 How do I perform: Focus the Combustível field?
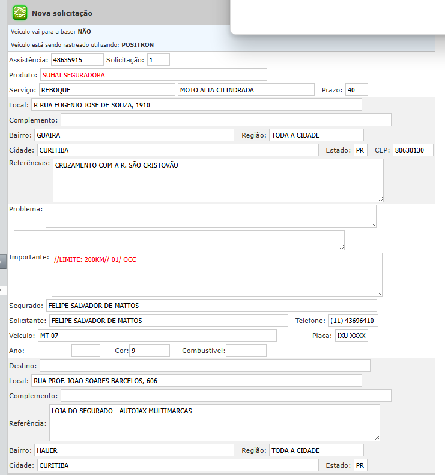pos(246,351)
